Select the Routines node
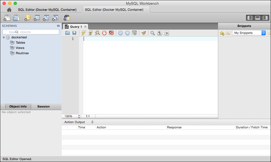The height and width of the screenshot is (162, 271). point(22,53)
